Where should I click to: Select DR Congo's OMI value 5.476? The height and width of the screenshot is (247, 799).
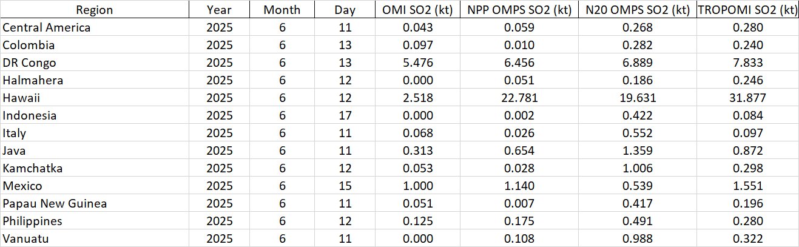(416, 63)
